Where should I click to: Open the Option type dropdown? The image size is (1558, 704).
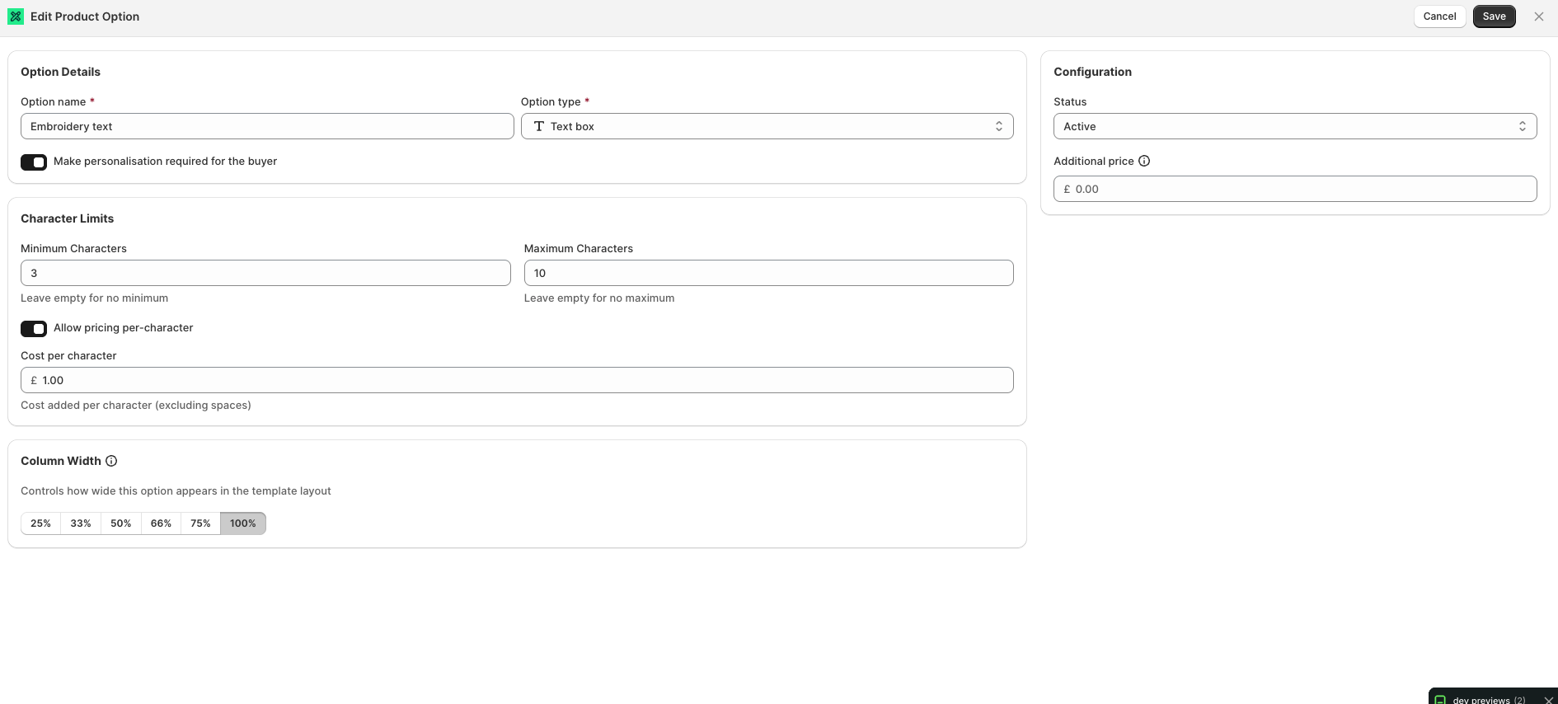[767, 126]
